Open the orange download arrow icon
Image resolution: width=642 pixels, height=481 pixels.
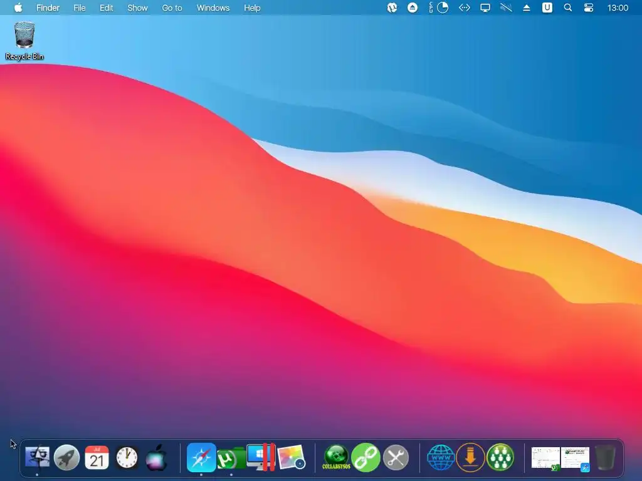click(470, 457)
